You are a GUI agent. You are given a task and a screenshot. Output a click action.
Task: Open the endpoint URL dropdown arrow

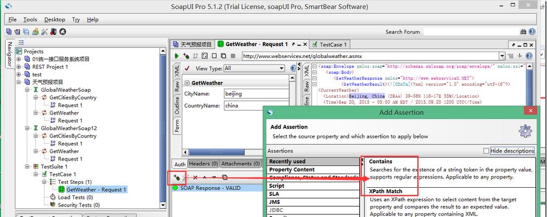pyautogui.click(x=502, y=56)
